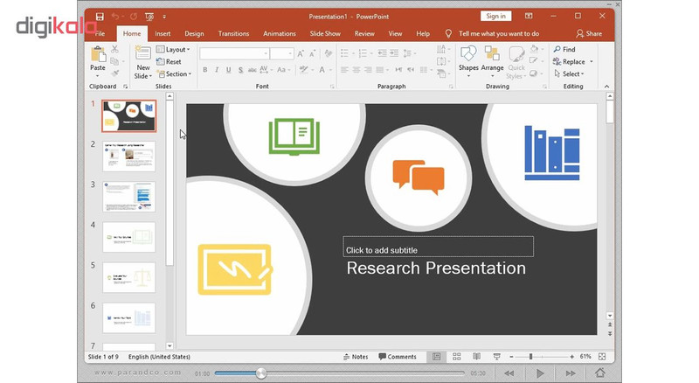Click the Center align paragraph icon
The height and width of the screenshot is (383, 699).
pyautogui.click(x=356, y=70)
